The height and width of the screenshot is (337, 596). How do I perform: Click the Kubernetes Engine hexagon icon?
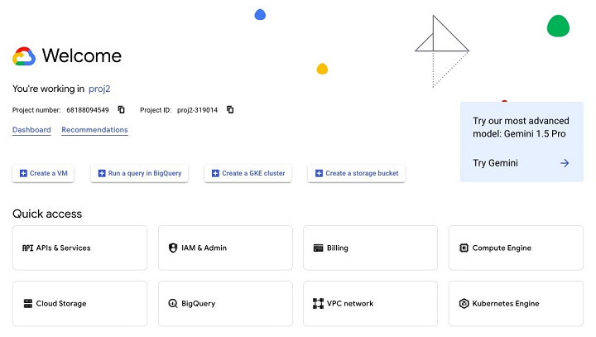point(464,303)
